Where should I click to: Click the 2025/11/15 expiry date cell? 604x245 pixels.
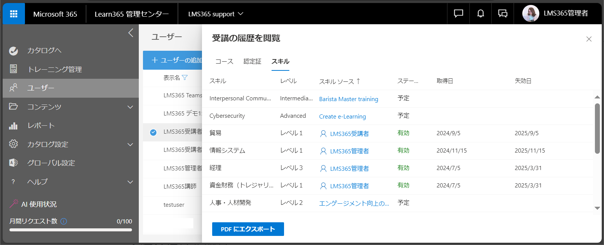529,151
